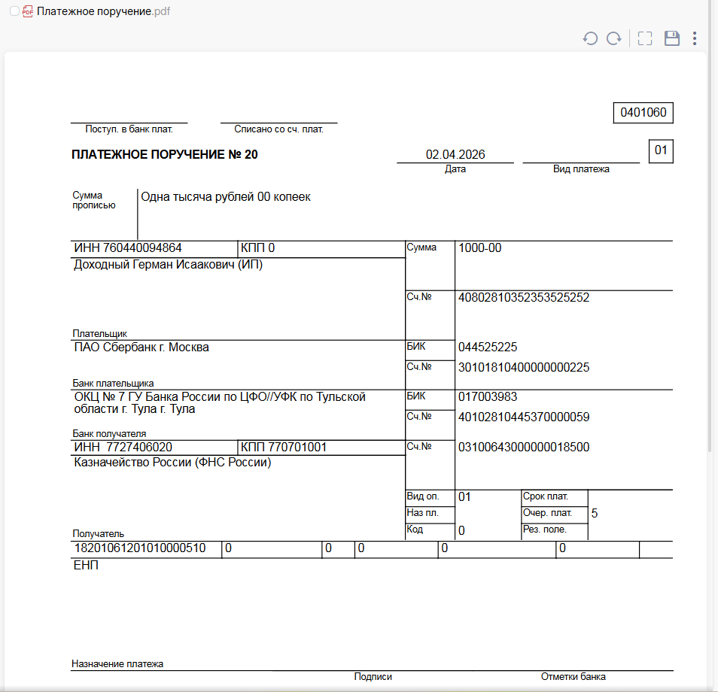Click the recipient Казначейство России (ФНС России)
Viewport: 718px width, 692px height.
tap(172, 463)
